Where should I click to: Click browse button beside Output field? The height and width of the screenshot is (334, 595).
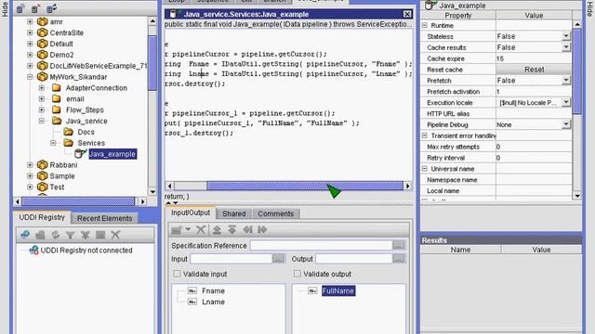pyautogui.click(x=399, y=259)
